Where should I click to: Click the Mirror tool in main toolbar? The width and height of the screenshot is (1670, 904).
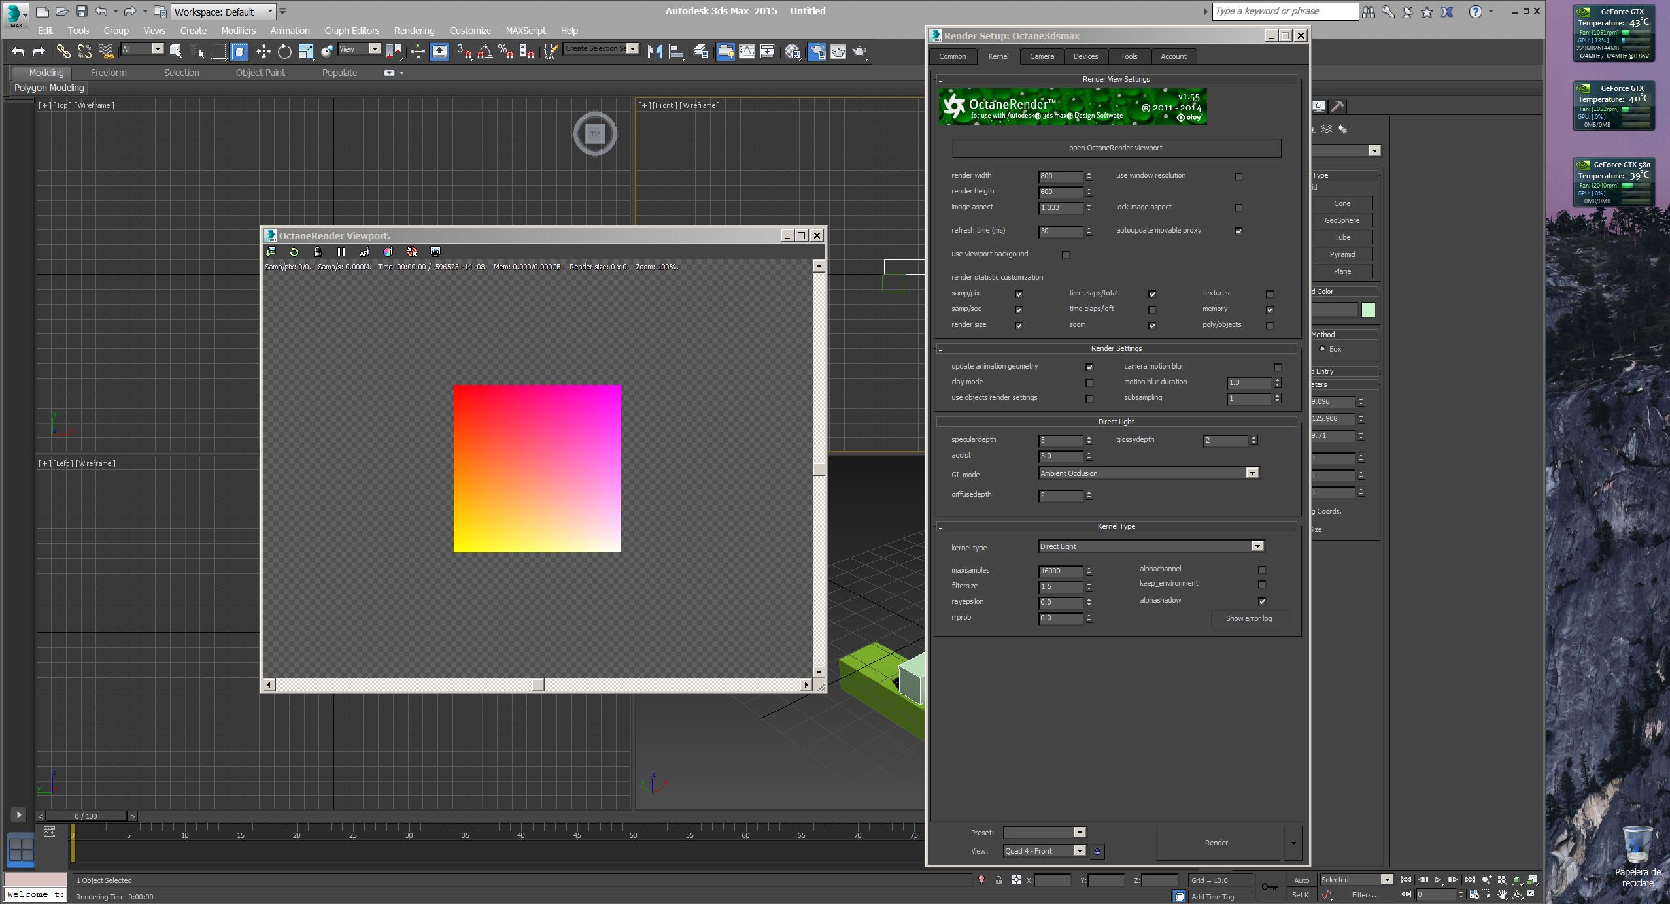[x=655, y=52]
